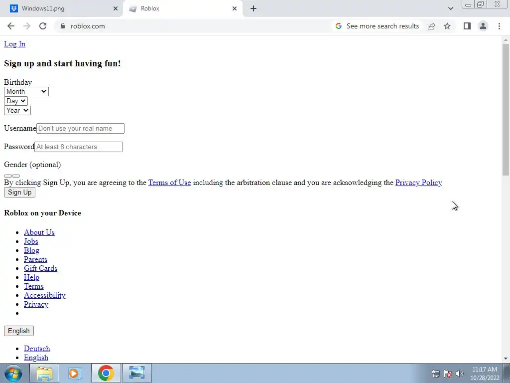Open Windows Media Player from taskbar
This screenshot has height=383, width=510.
pos(75,373)
